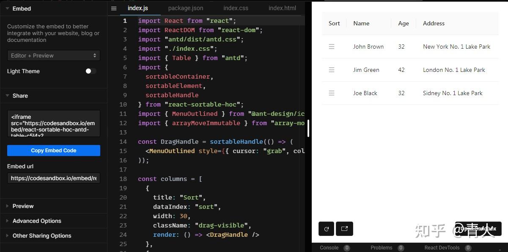Open the Problems panel tab

(382, 248)
